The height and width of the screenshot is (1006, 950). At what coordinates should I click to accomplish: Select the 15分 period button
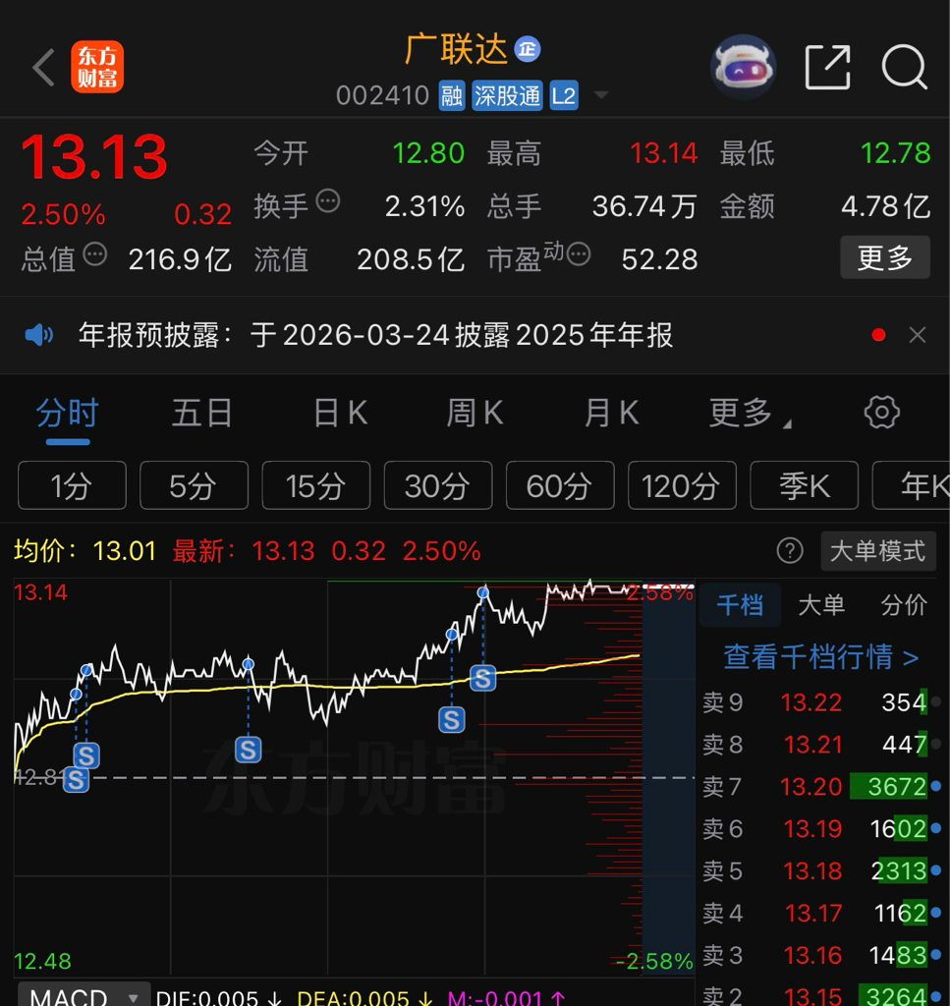(x=316, y=485)
